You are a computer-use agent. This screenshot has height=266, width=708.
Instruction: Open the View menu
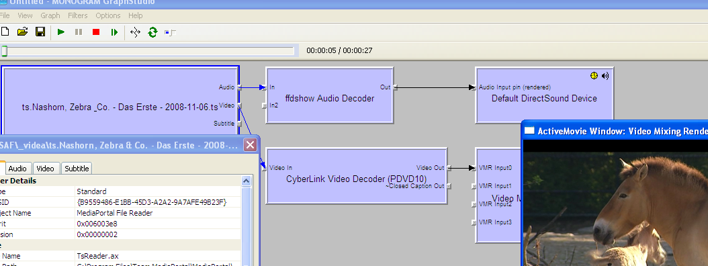coord(25,15)
